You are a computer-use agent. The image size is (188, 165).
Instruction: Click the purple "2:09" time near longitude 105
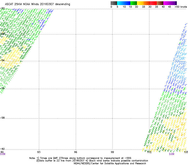171,154
